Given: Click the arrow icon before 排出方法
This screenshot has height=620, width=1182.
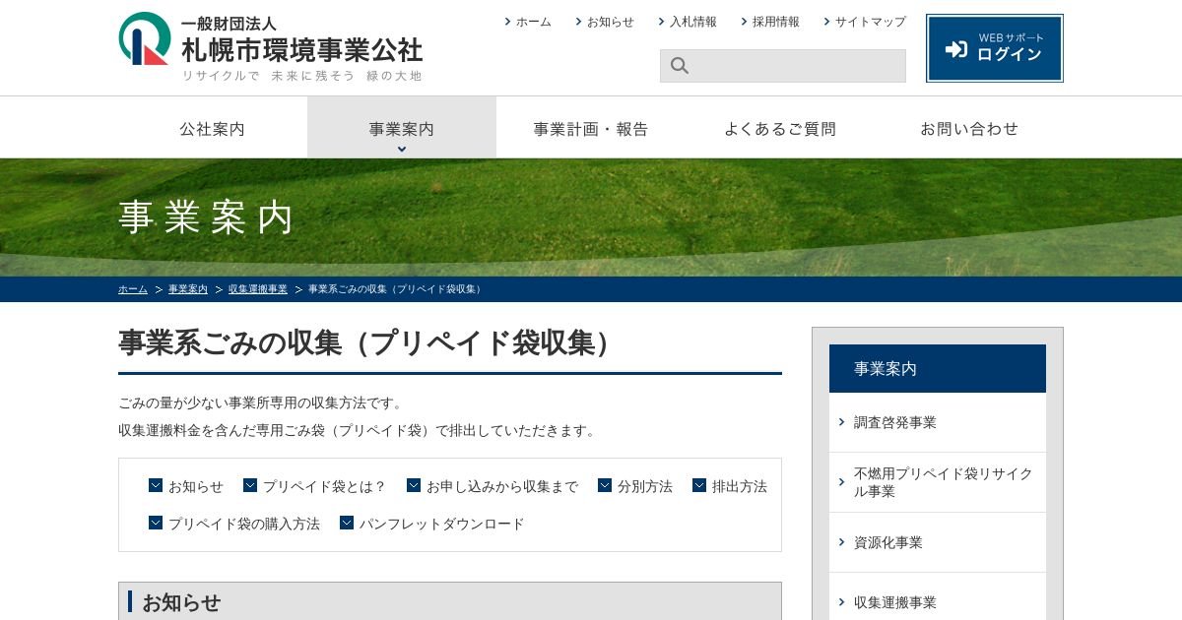Looking at the screenshot, I should 699,485.
